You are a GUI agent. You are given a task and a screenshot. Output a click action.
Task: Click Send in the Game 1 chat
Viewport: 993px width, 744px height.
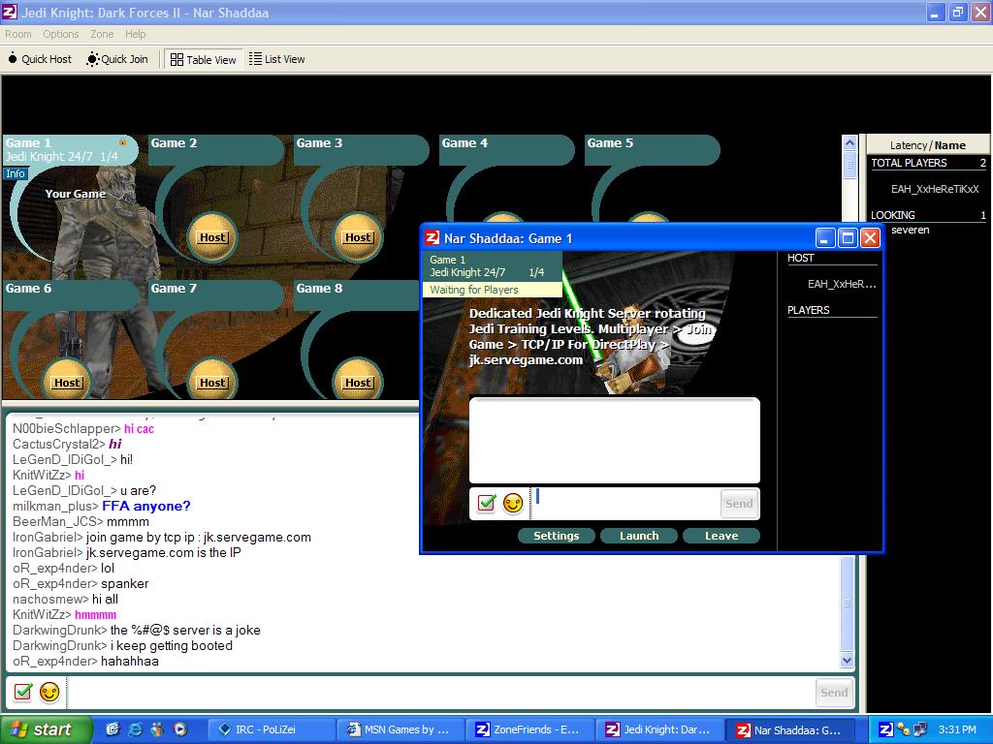[739, 504]
